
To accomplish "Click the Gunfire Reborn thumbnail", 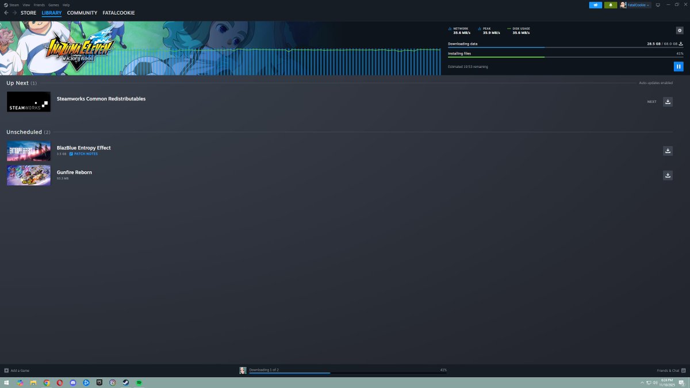I will (28, 175).
